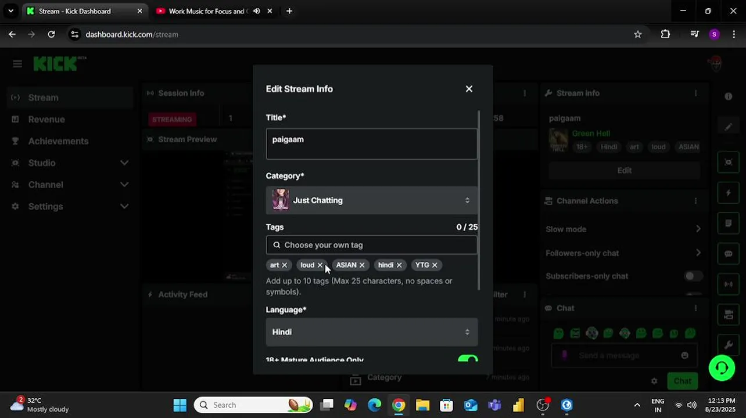Click the Edit button in Stream info panel

(x=625, y=170)
